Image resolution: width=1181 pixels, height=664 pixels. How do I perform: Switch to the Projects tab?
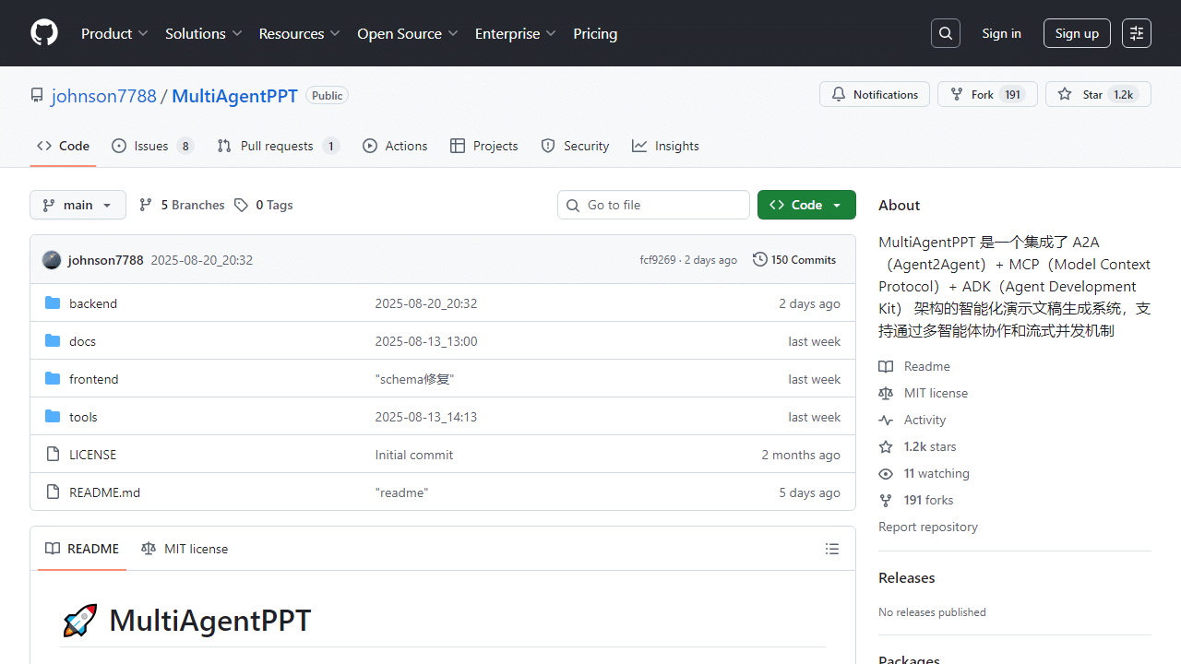click(484, 146)
